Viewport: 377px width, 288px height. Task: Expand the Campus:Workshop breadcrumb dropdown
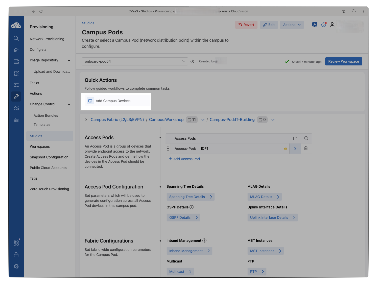[x=203, y=120]
